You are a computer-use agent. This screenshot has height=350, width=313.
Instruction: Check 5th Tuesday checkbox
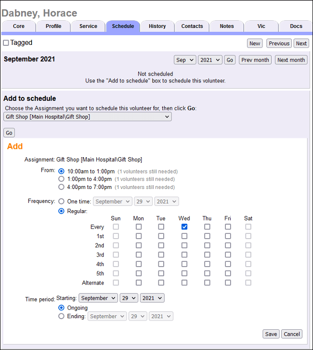tap(161, 273)
